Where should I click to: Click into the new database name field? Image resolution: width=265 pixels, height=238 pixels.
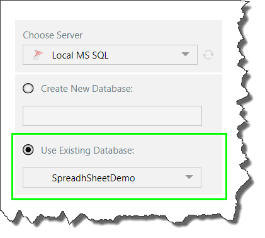[x=112, y=116]
